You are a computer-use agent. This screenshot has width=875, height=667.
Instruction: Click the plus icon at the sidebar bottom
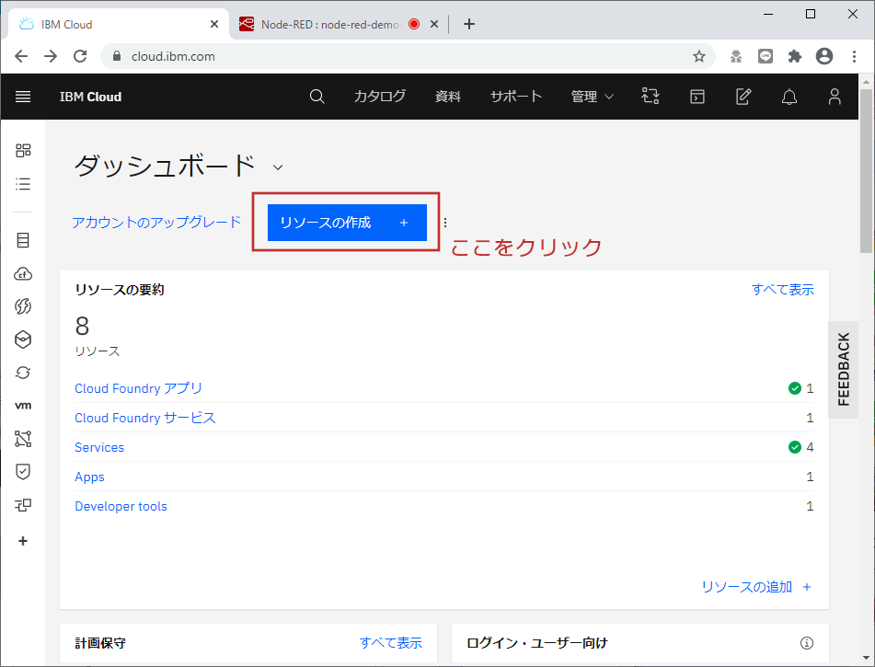pyautogui.click(x=22, y=541)
